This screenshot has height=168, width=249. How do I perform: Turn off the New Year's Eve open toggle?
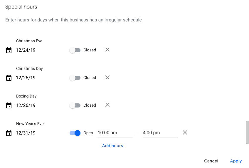click(75, 133)
